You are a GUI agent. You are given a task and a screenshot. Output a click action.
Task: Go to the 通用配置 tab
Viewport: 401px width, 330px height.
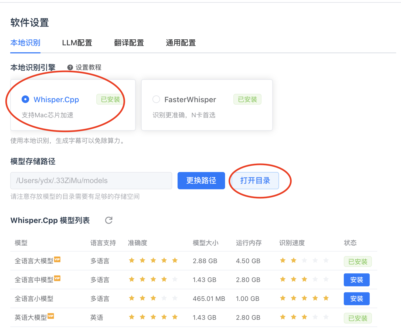181,43
